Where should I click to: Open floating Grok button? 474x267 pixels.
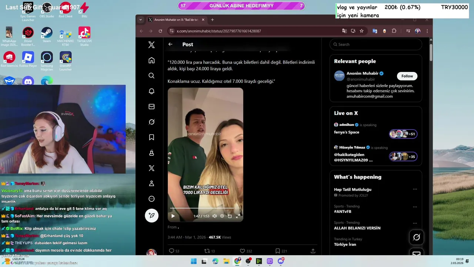point(417,237)
